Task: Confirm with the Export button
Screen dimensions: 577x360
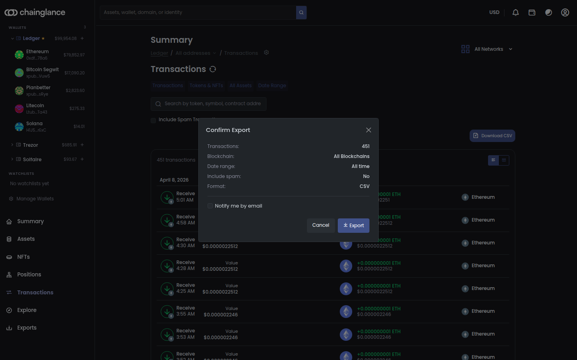Action: [353, 226]
